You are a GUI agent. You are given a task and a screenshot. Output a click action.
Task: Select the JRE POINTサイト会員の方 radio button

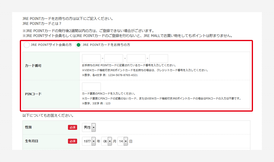(27, 45)
